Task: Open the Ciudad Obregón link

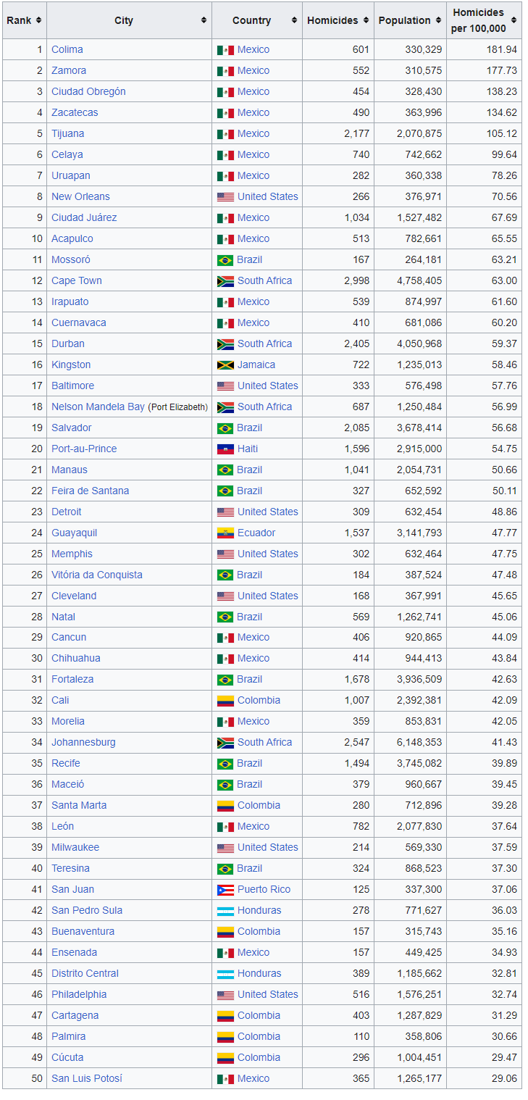Action: point(88,91)
